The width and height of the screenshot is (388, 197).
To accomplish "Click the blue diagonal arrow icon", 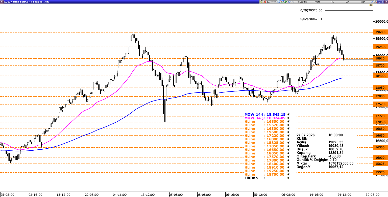I will pos(372,2).
